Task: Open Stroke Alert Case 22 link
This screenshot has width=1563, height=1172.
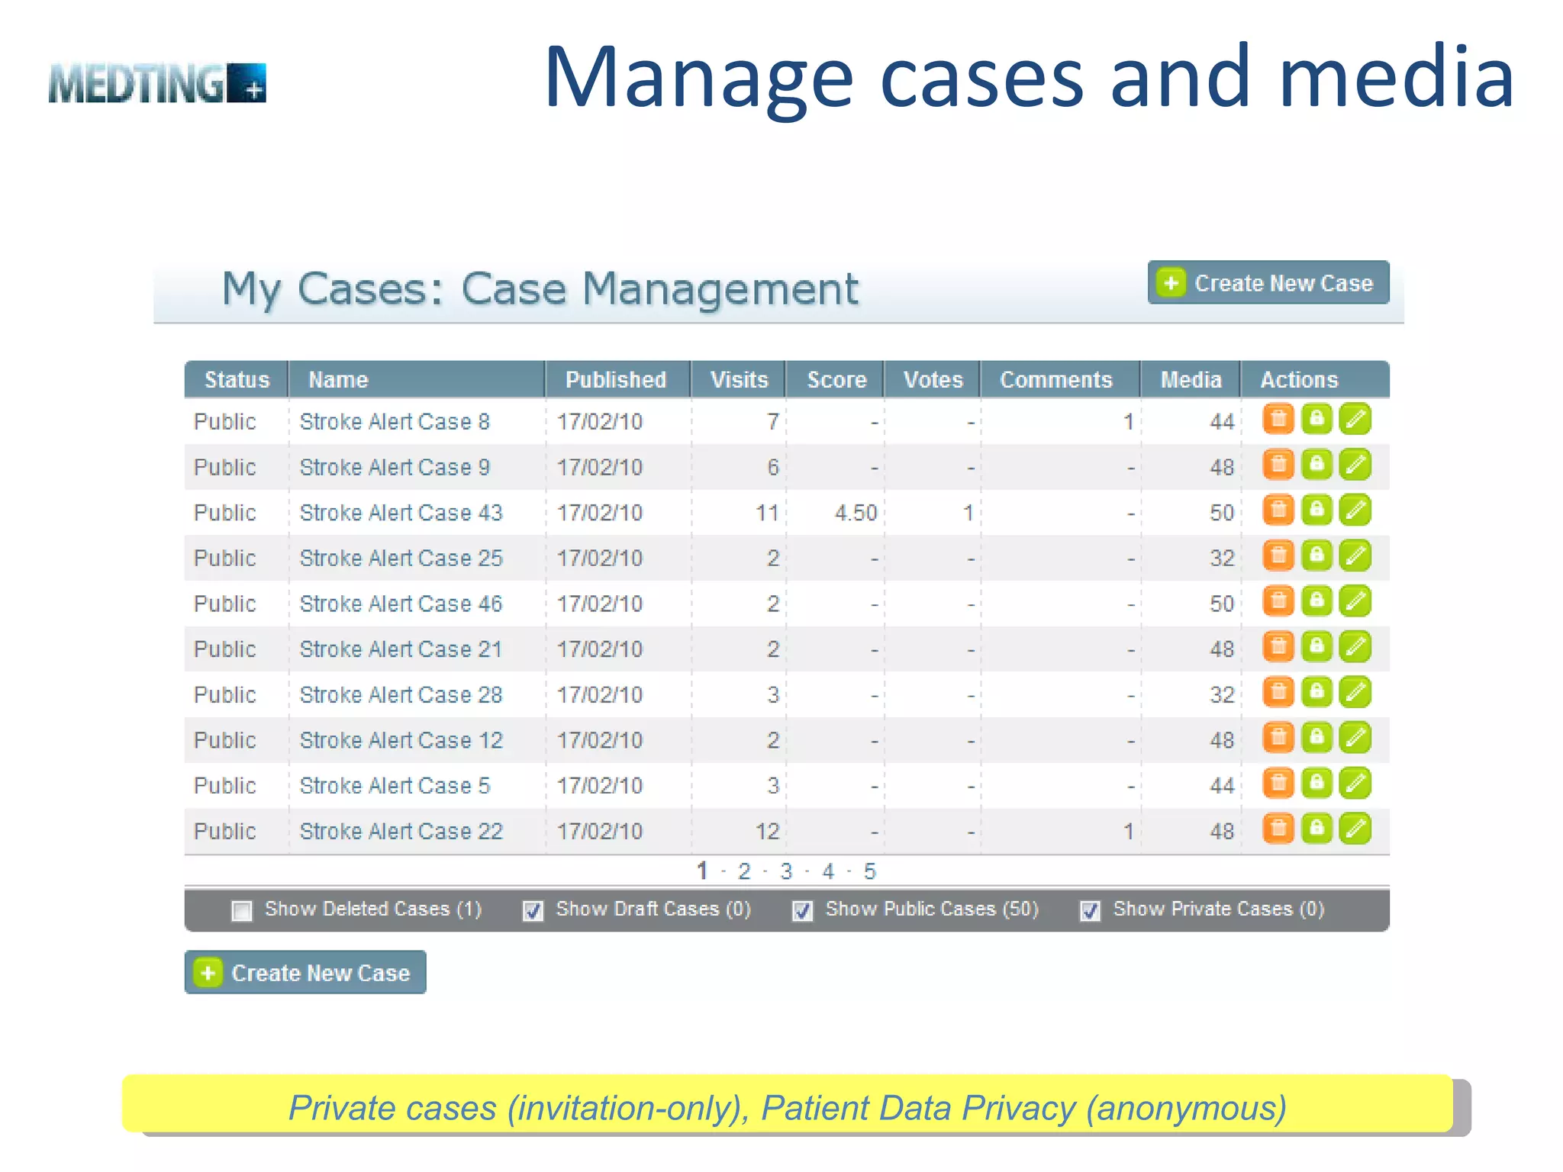Action: 401,831
